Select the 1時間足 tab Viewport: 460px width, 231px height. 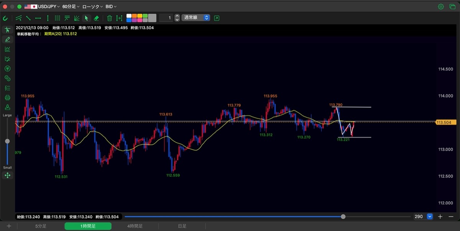88,226
